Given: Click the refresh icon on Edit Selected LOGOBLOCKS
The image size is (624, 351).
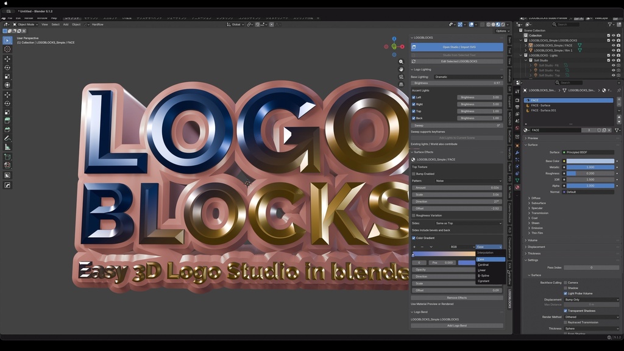Looking at the screenshot, I should (x=414, y=62).
